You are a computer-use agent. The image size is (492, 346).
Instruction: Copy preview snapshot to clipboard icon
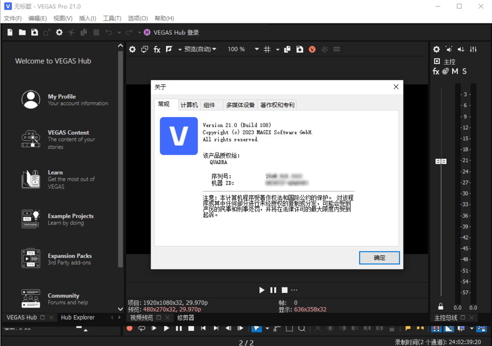coord(287,49)
